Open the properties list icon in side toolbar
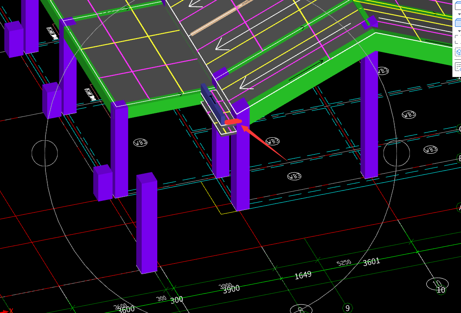 pos(458,67)
